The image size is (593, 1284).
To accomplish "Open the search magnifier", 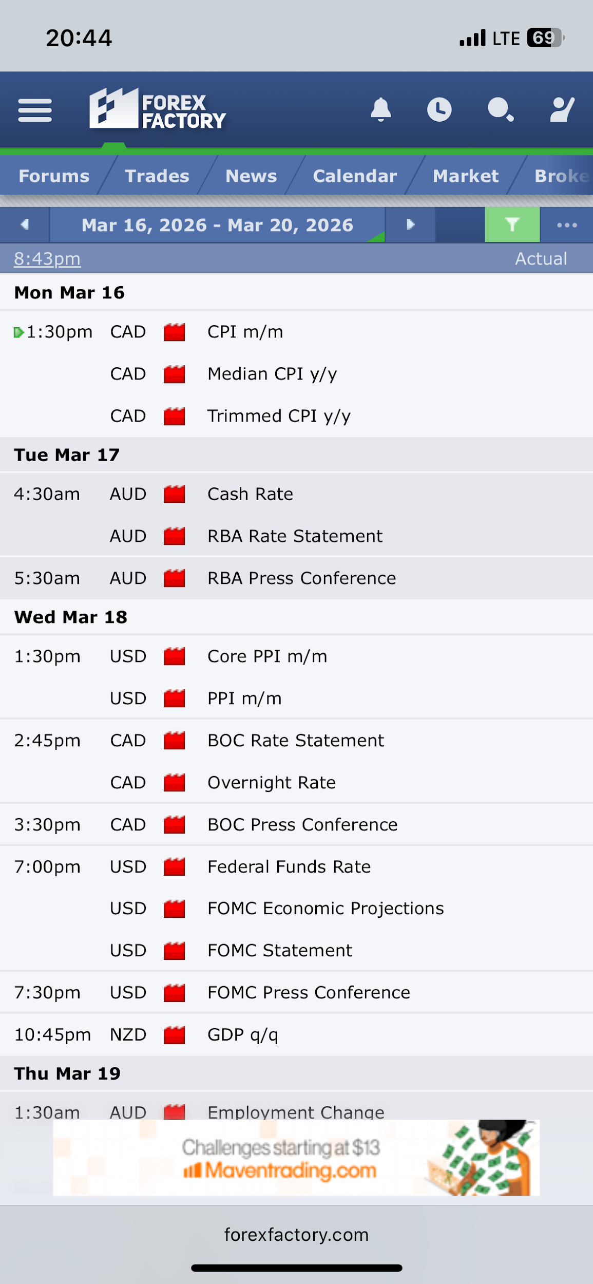I will 500,109.
